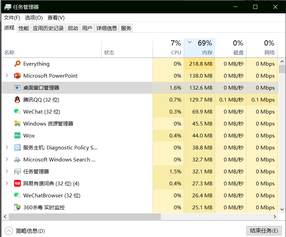This screenshot has width=286, height=237.
Task: Click the red 网易有道词典 icon
Action: pos(17,183)
